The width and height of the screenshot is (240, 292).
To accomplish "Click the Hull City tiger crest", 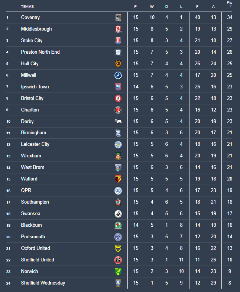I will point(118,64).
